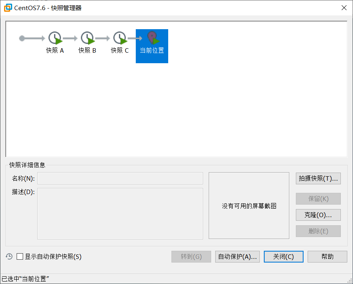The width and height of the screenshot is (353, 284).
Task: Click the resize grip at window corner
Action: tap(350, 281)
